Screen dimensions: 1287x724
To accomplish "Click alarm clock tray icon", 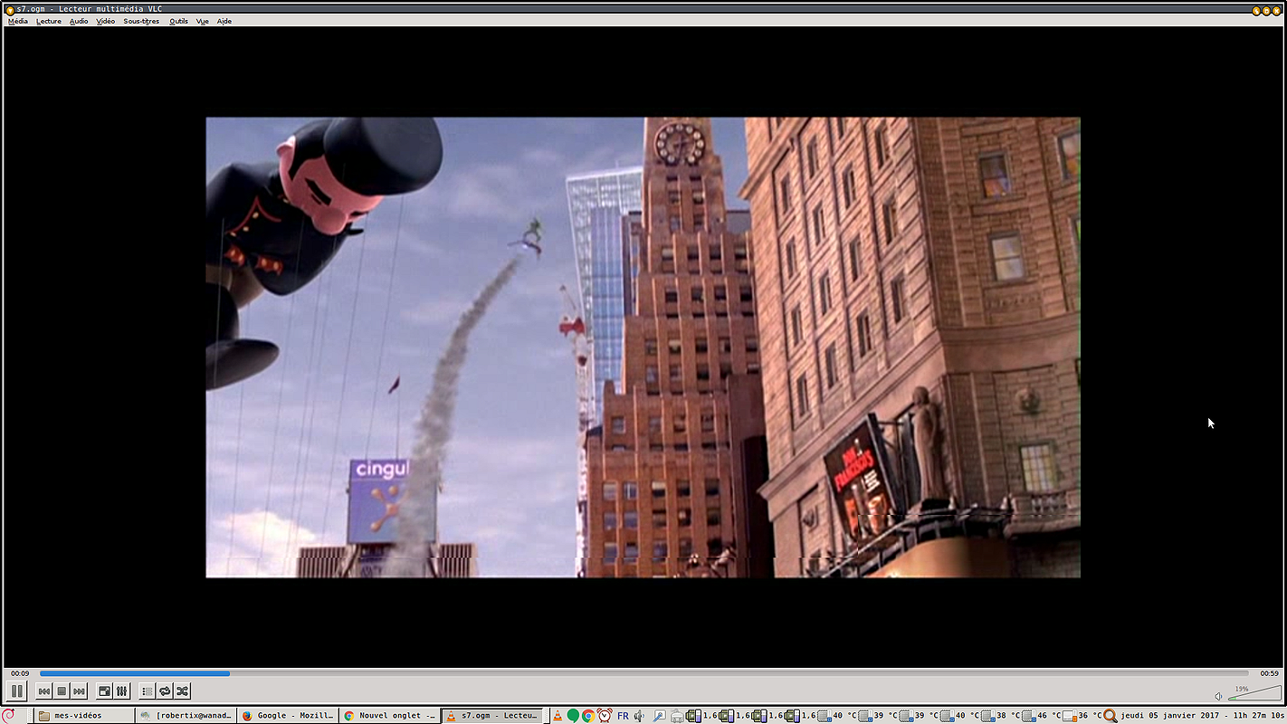I will point(605,716).
